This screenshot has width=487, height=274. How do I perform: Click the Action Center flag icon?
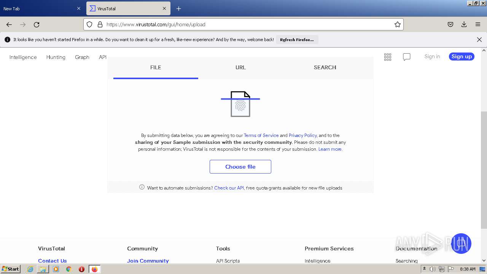coord(451,269)
